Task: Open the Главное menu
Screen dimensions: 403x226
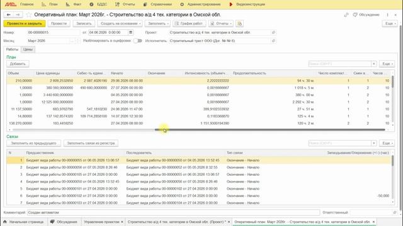Action: (x=26, y=4)
